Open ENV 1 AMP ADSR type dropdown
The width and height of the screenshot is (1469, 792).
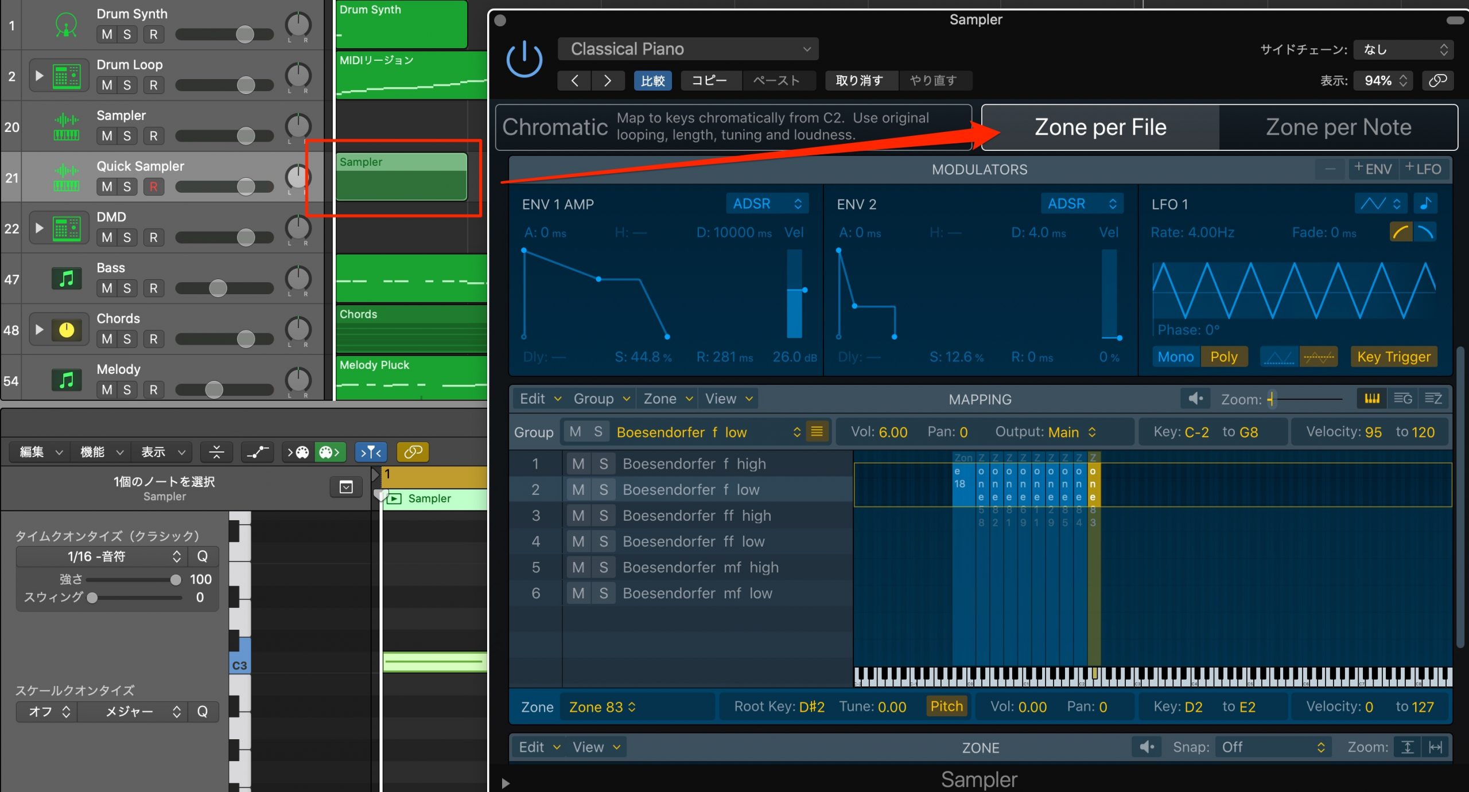tap(767, 204)
